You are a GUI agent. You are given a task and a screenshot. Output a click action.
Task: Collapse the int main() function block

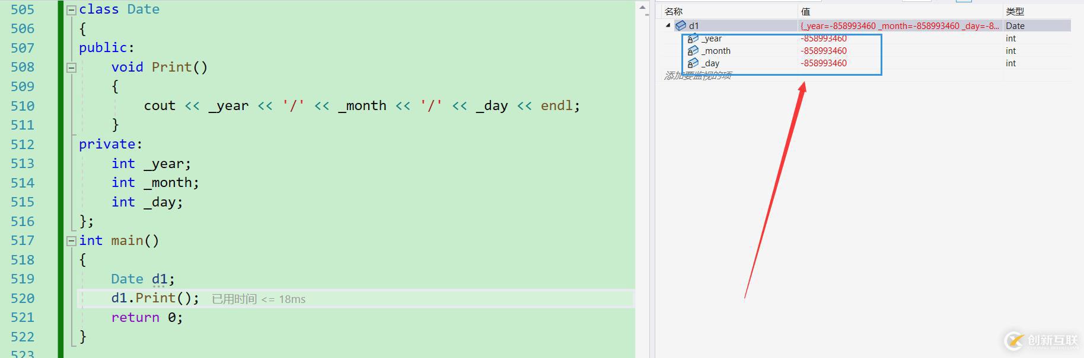click(71, 241)
